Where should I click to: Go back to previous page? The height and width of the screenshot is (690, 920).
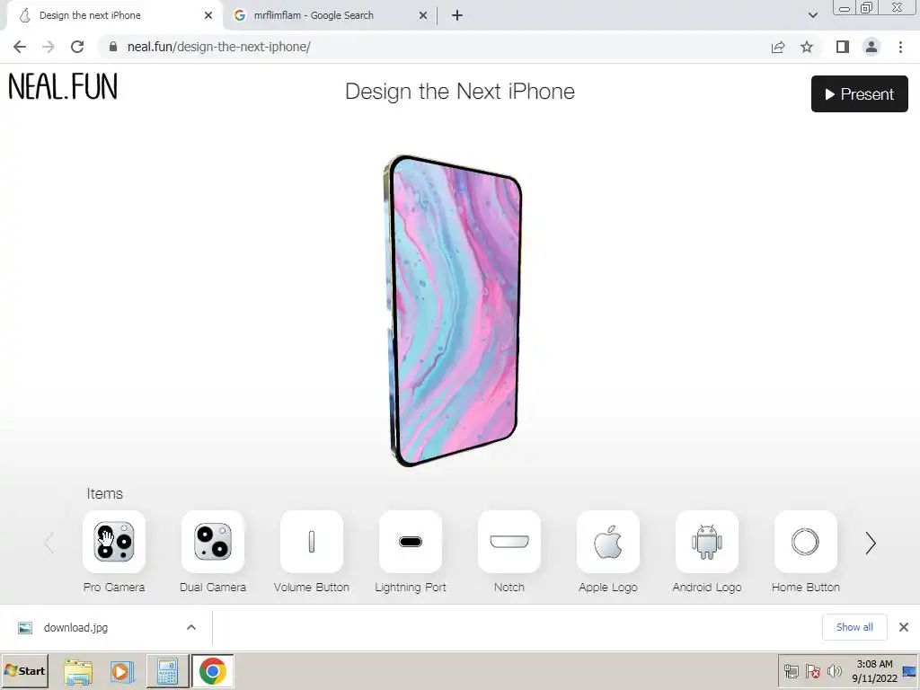pos(20,47)
